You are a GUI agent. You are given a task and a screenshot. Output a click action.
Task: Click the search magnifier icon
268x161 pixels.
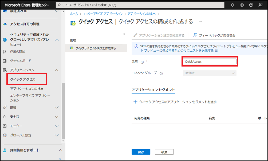coord(59,5)
